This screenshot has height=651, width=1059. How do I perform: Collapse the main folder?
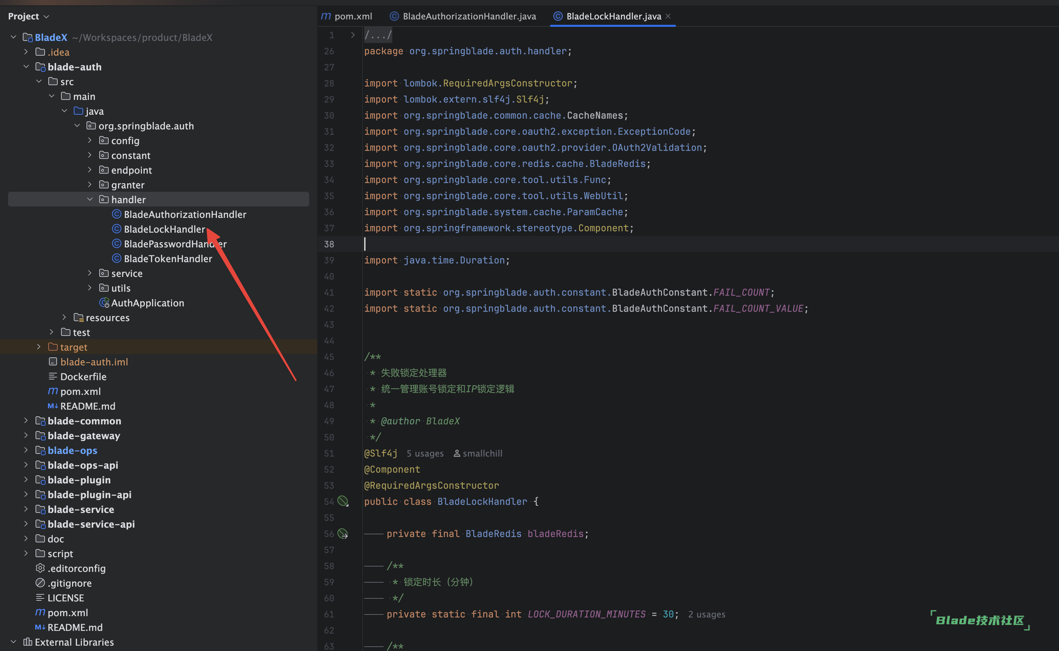pos(51,96)
